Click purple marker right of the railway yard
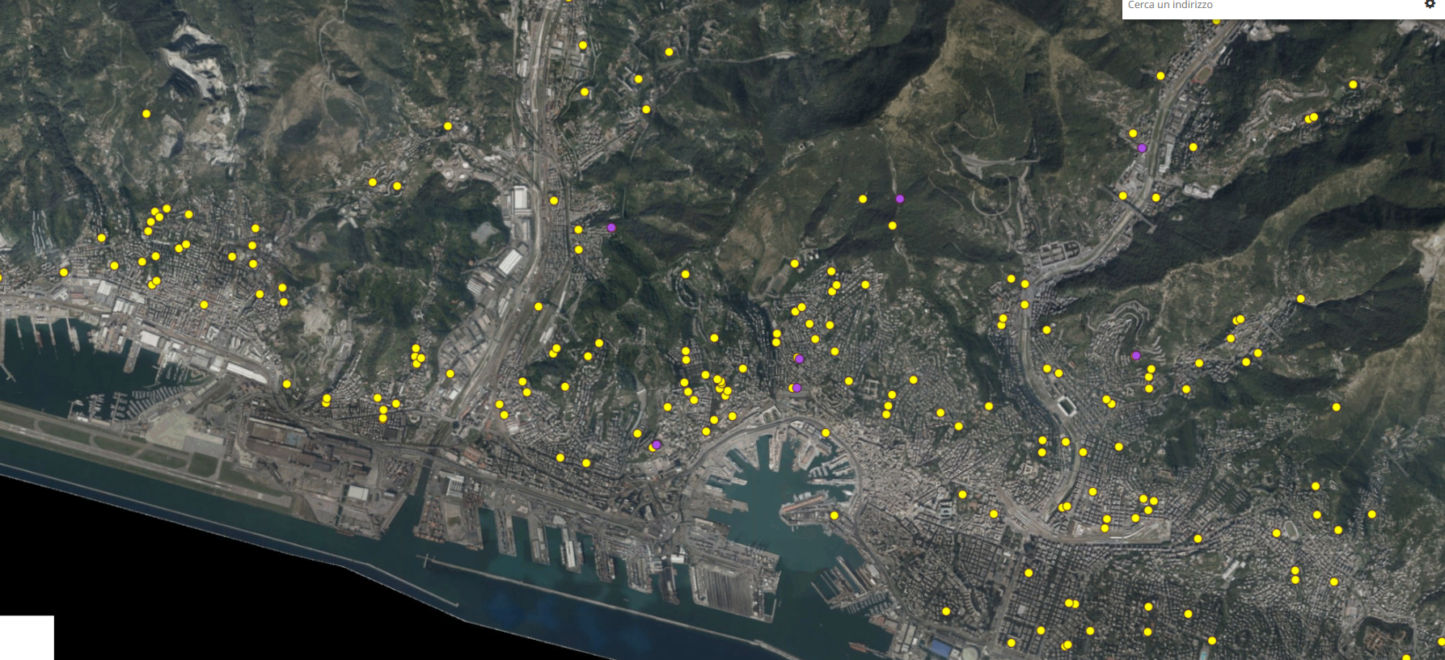This screenshot has width=1445, height=660. [x=611, y=228]
